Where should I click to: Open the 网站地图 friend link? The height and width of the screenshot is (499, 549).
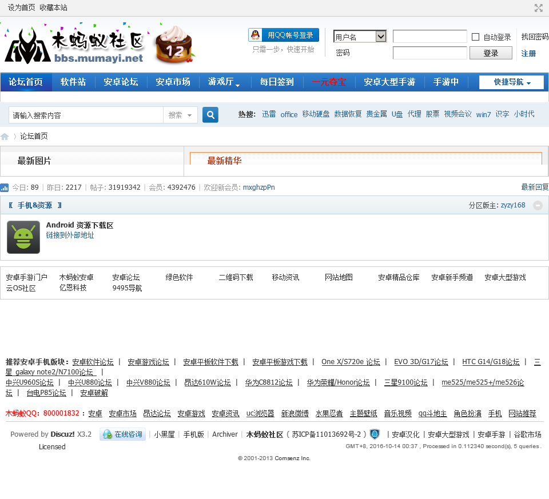[x=339, y=277]
